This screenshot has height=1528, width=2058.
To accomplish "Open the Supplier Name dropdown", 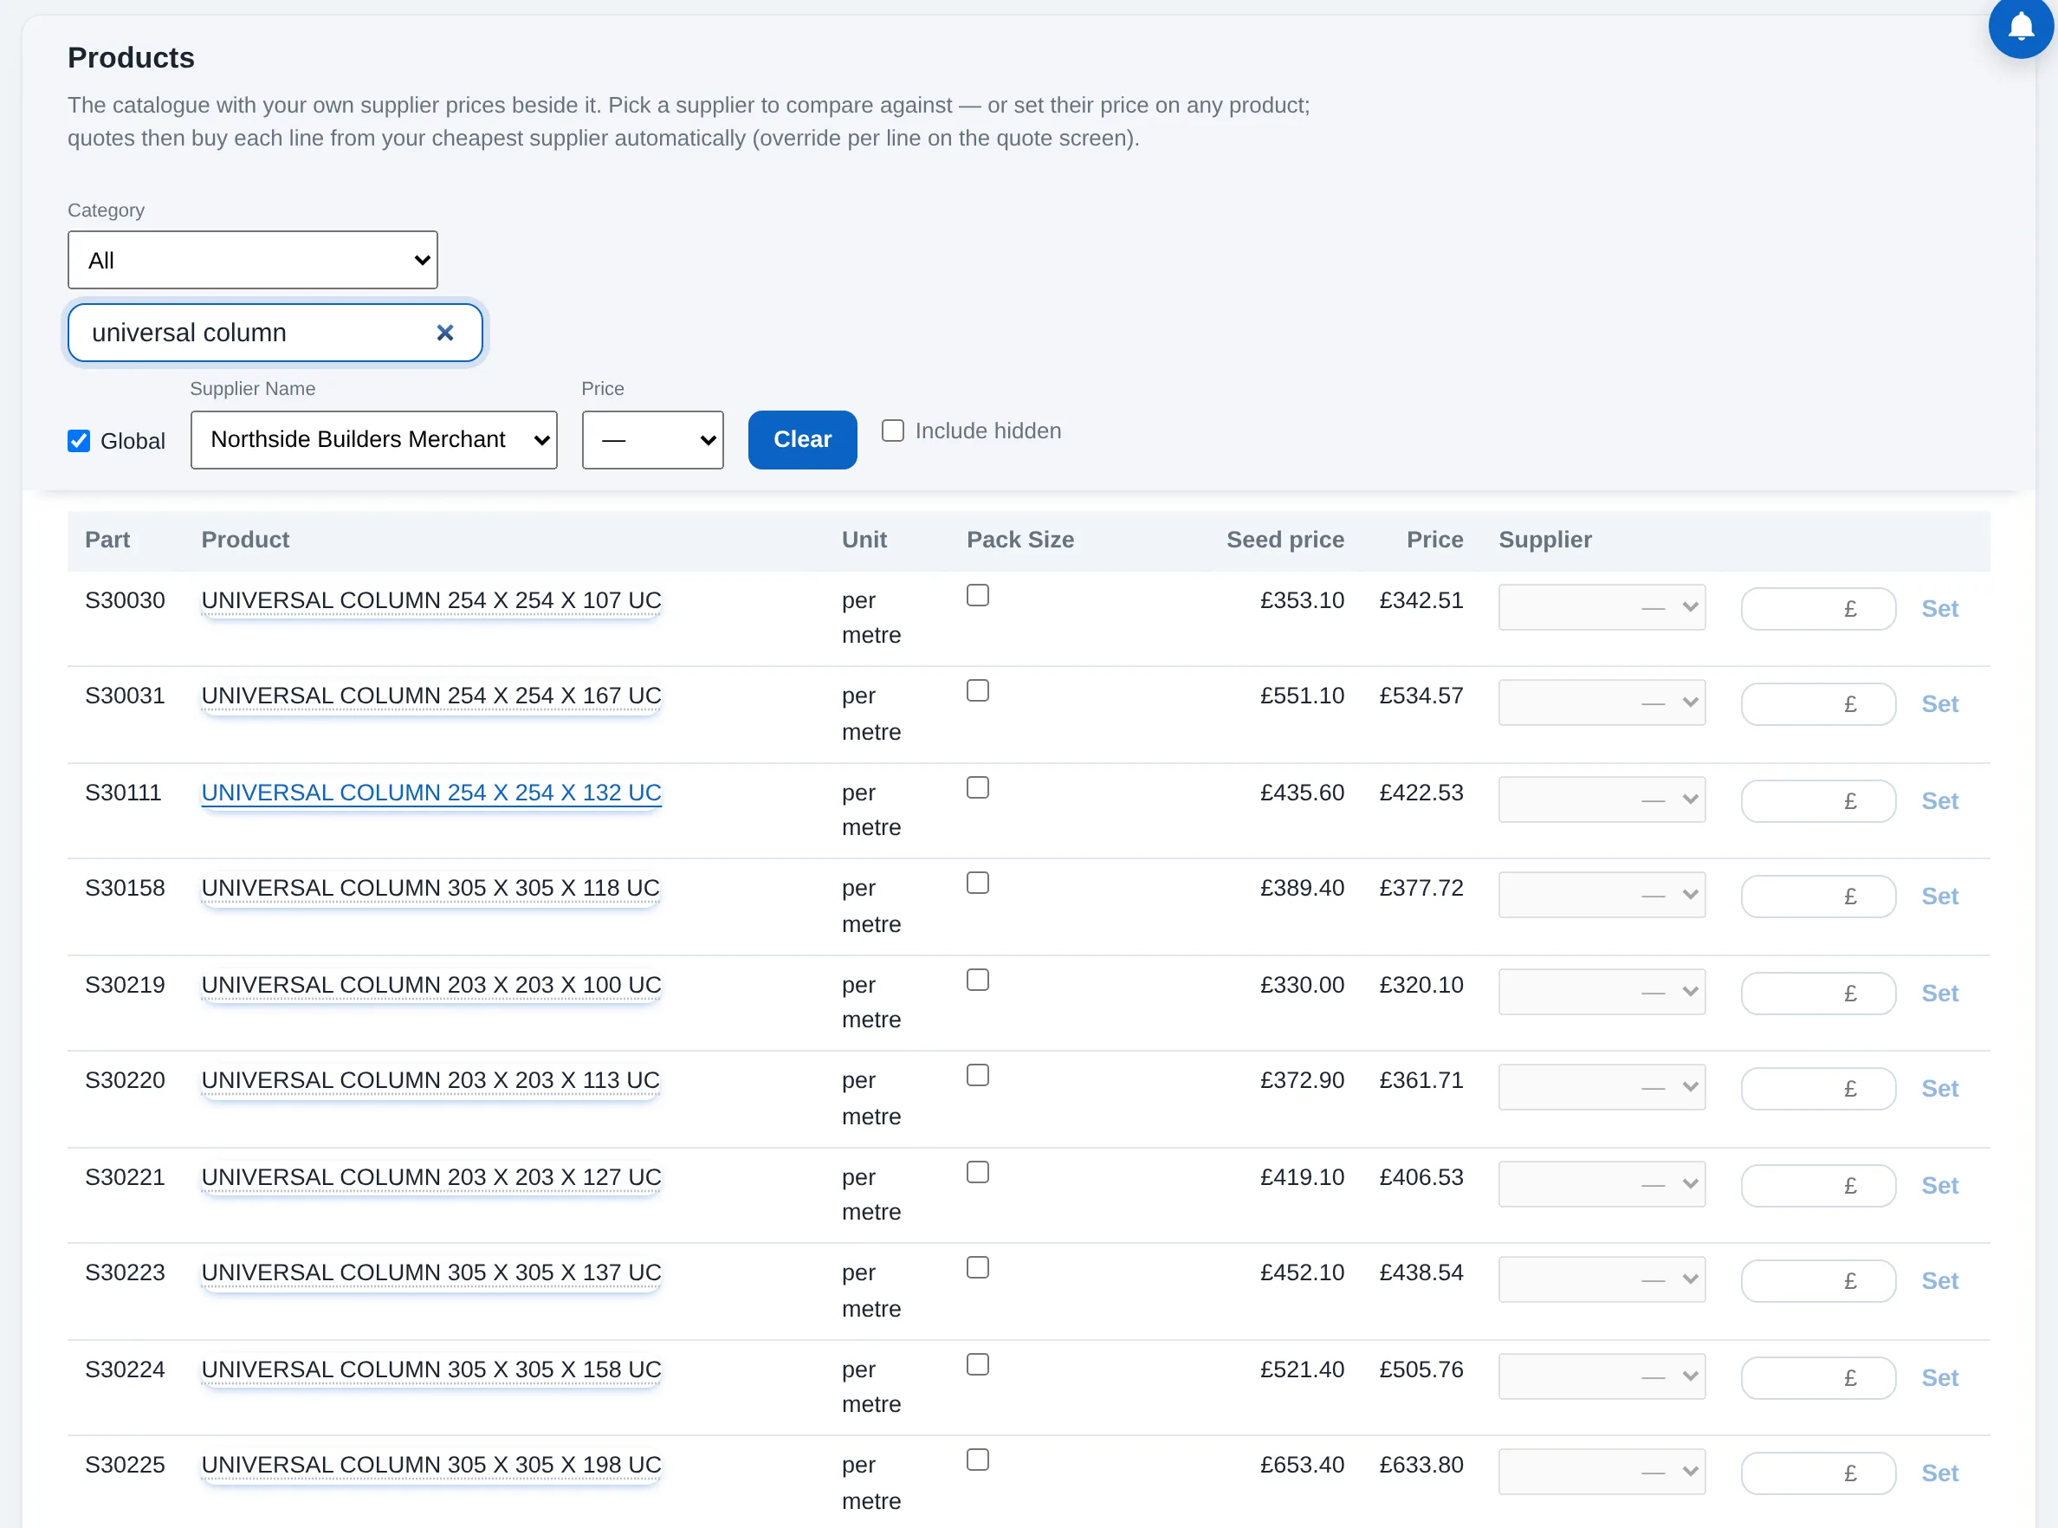I will 373,440.
